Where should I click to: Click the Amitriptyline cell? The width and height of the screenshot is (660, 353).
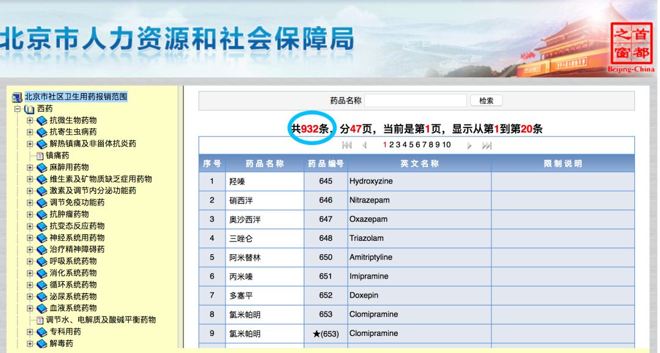pyautogui.click(x=420, y=257)
